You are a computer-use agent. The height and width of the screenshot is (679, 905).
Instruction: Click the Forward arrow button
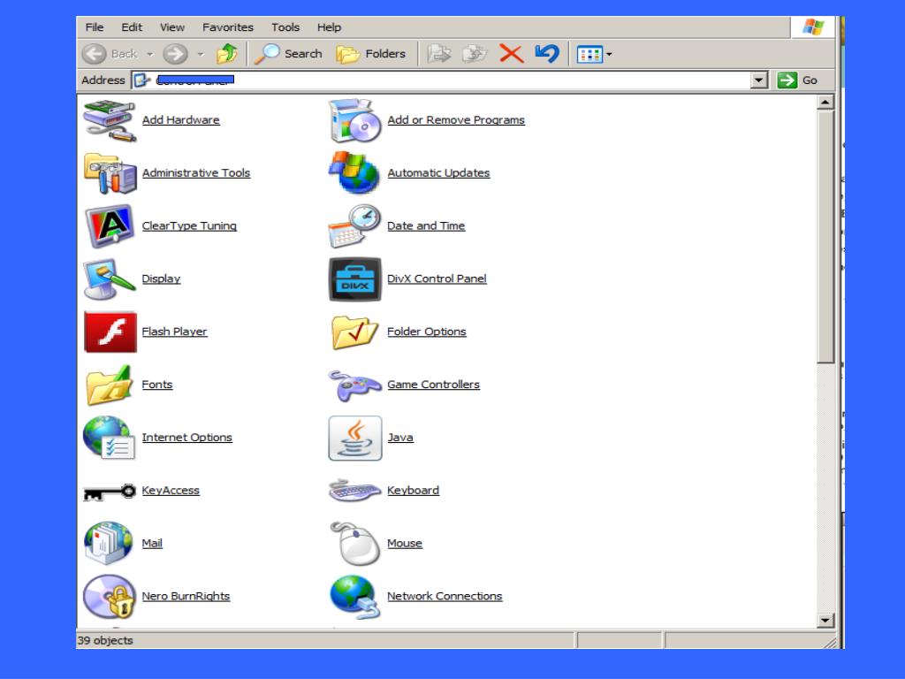pyautogui.click(x=175, y=54)
